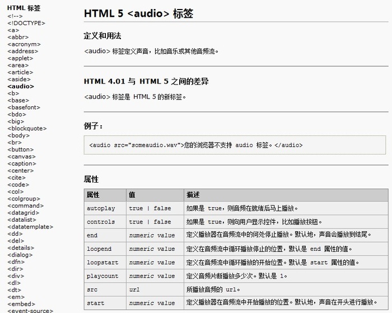Select the bold <audio> sidebar entry
The height and width of the screenshot is (313, 392).
(21, 86)
